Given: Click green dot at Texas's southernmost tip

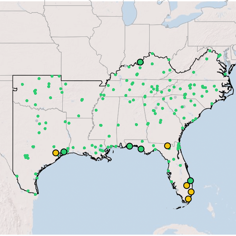Looking at the screenshot, I should click(x=35, y=194).
